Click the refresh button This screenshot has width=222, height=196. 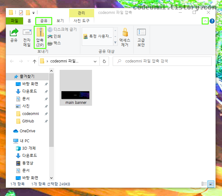[x=104, y=61]
